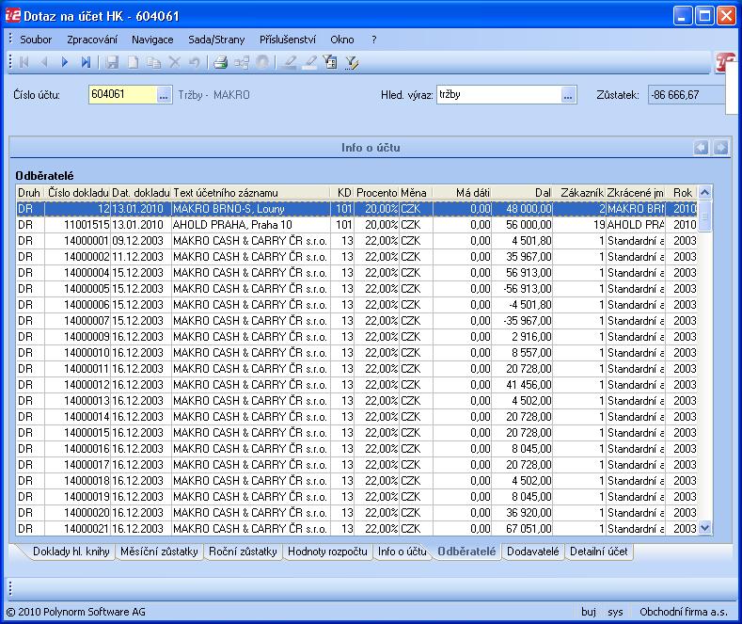Click the i/2 application icon in title bar
Screen dimensions: 742x624
(12, 16)
